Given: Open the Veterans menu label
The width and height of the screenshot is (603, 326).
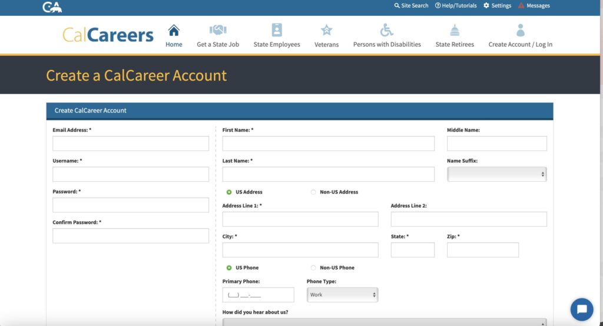Looking at the screenshot, I should 326,45.
